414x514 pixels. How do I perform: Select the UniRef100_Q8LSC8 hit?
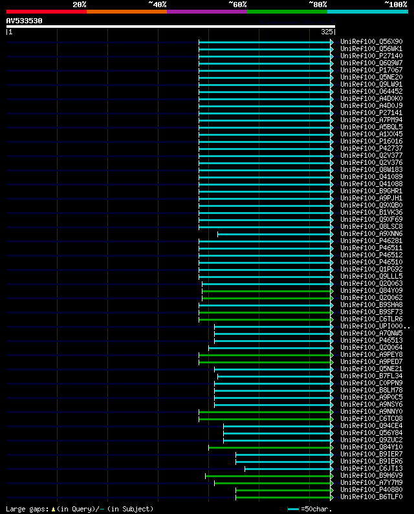[371, 226]
